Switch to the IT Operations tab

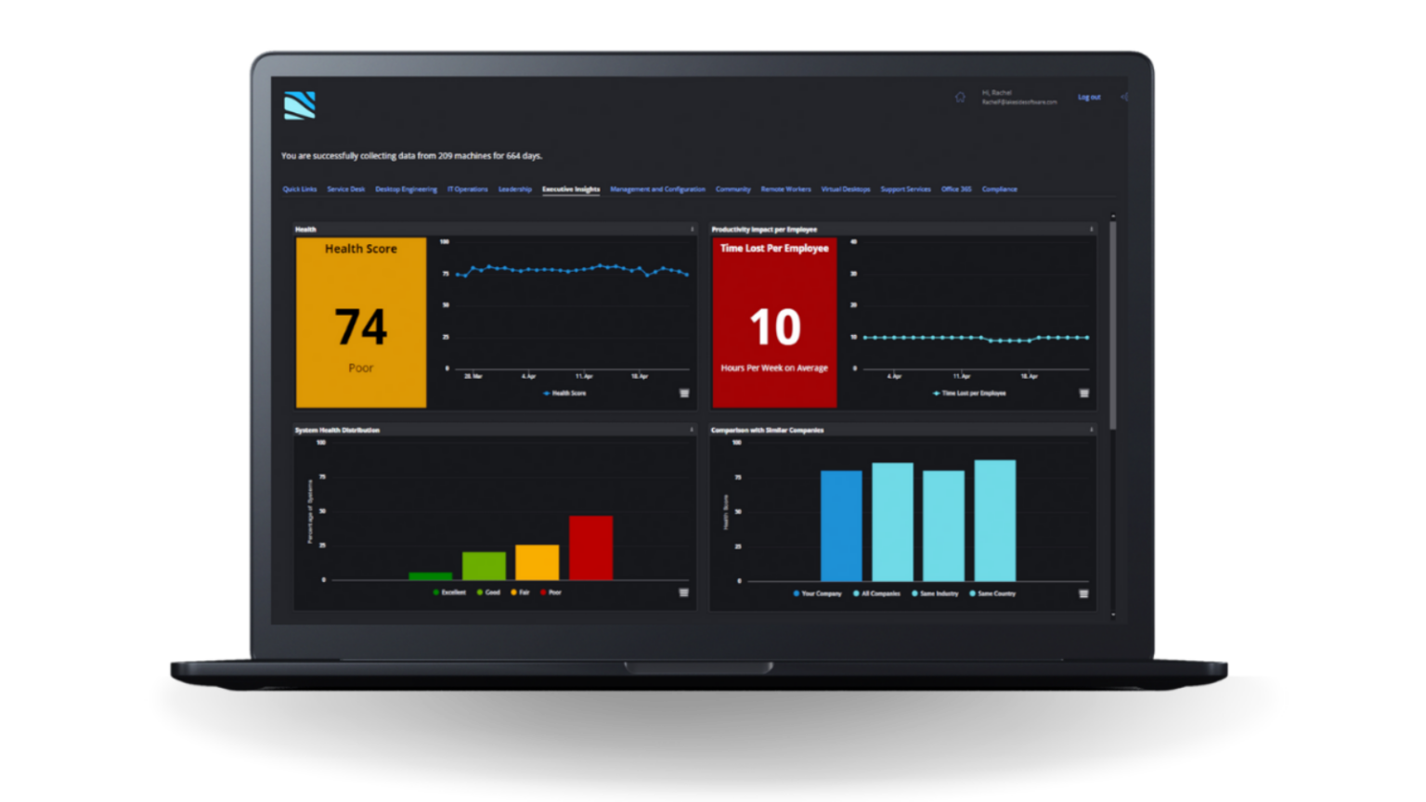point(468,188)
